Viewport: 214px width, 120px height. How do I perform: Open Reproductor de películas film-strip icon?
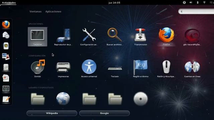pos(63,35)
